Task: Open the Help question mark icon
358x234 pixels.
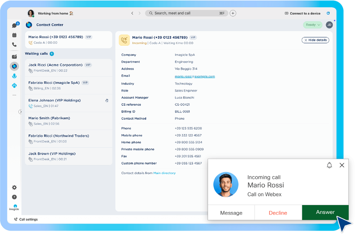Action: (15, 197)
